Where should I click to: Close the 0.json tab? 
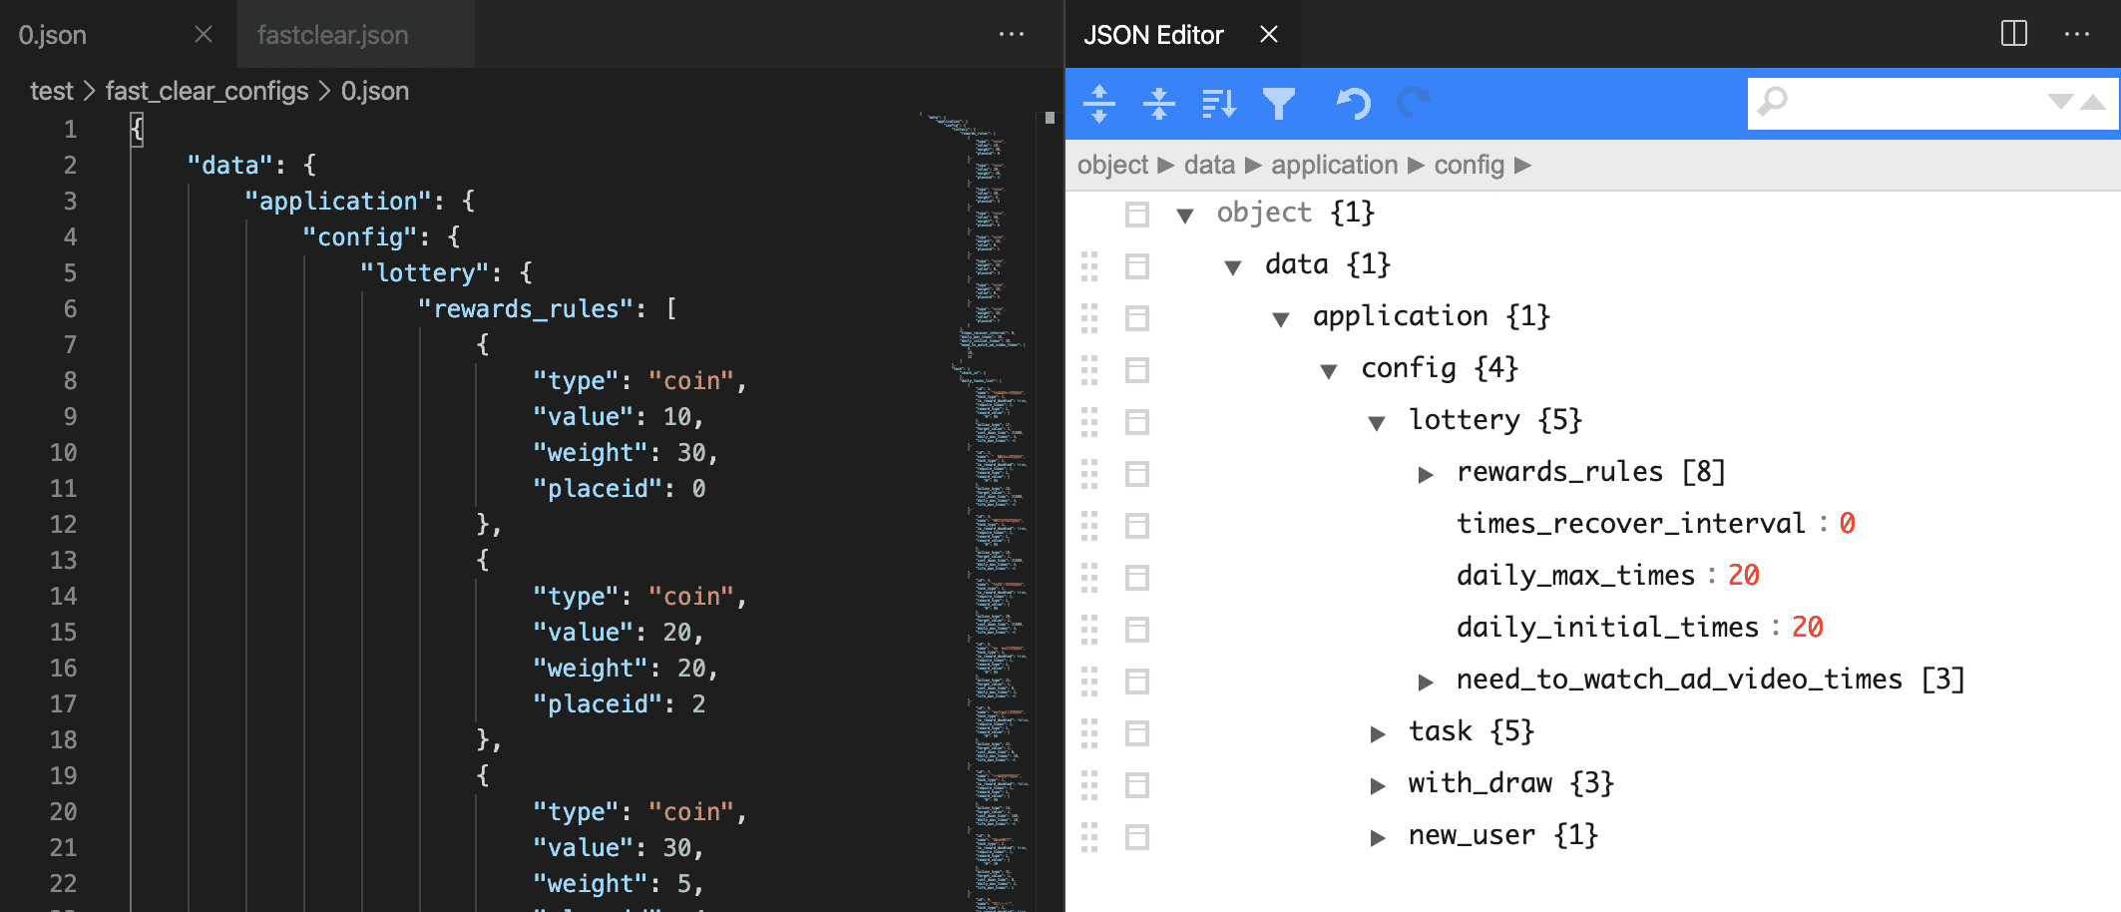(204, 35)
